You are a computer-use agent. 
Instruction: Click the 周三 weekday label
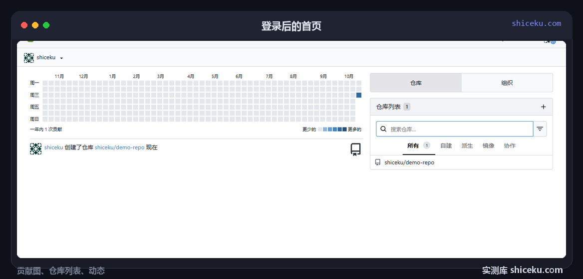[34, 95]
